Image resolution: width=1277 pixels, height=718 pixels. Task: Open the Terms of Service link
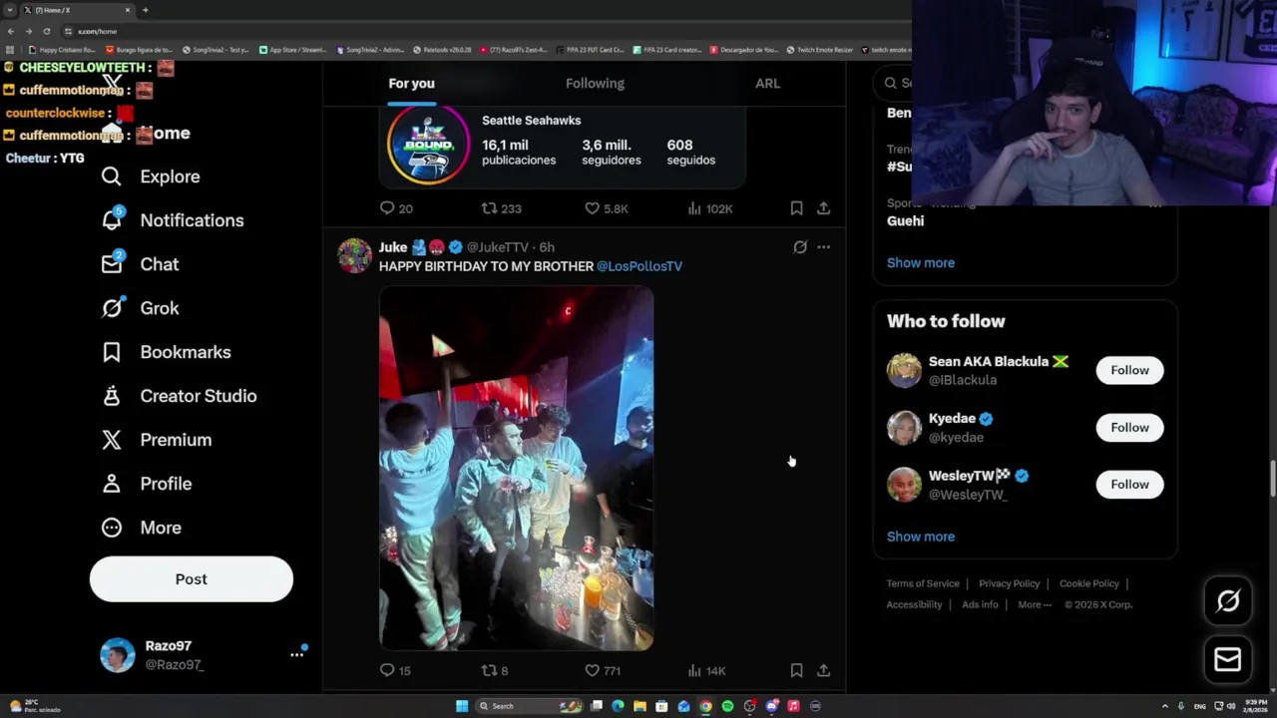click(x=923, y=583)
